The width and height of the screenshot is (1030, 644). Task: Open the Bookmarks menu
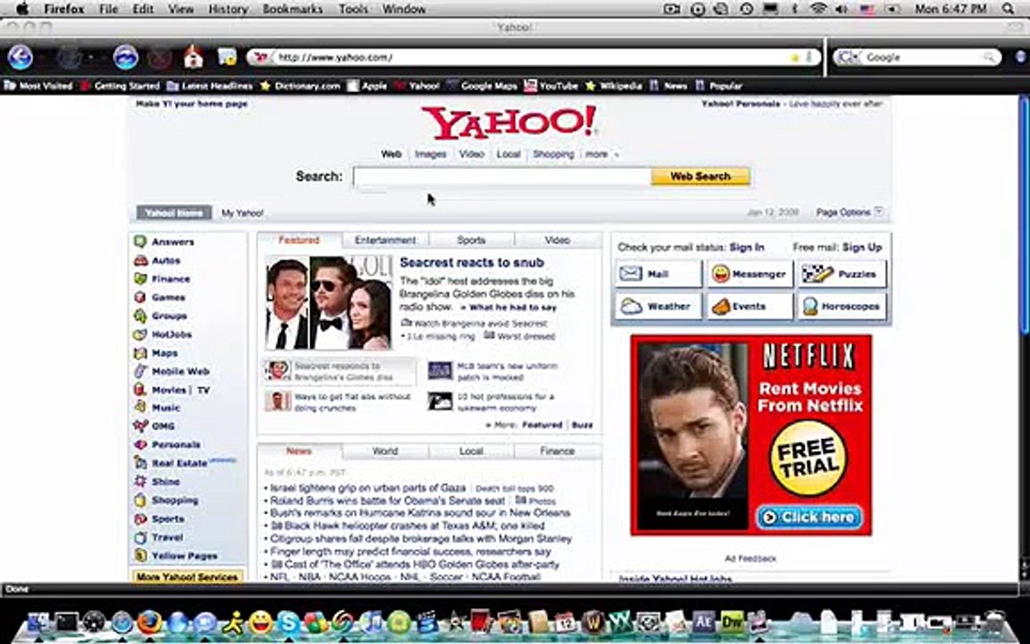coord(292,9)
